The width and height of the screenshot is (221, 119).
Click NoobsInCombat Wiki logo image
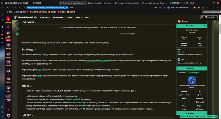(x=15, y=17)
